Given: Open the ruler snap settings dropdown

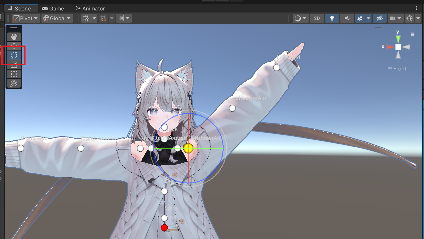Looking at the screenshot, I should (x=124, y=18).
